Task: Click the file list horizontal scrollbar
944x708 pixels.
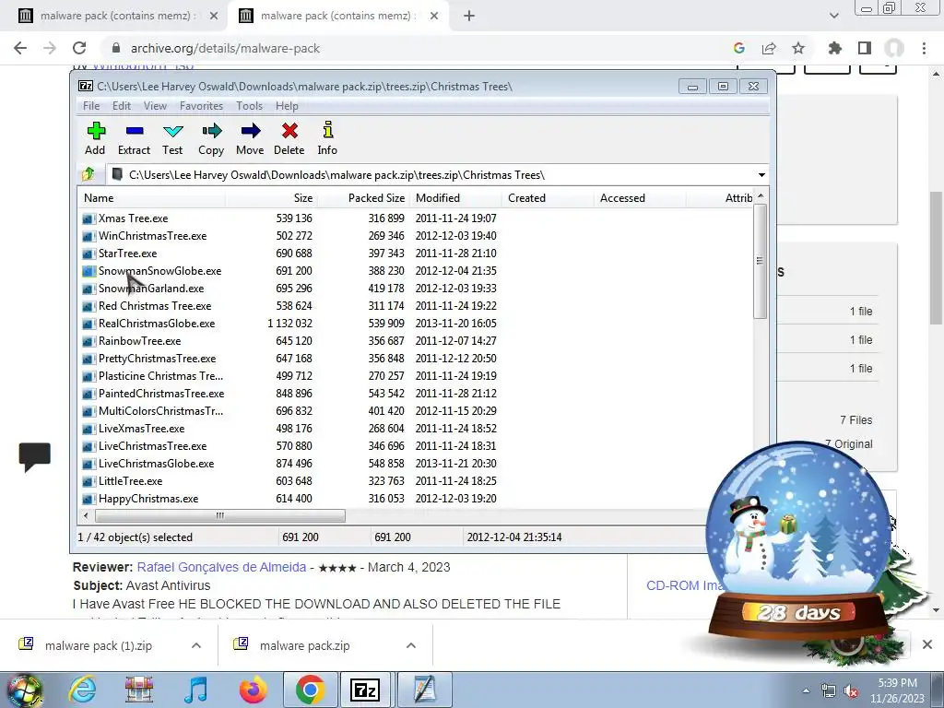Action: click(220, 516)
